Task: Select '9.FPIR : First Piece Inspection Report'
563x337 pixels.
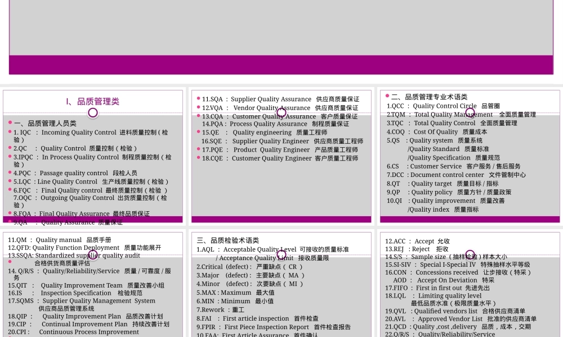Action: pos(253,327)
